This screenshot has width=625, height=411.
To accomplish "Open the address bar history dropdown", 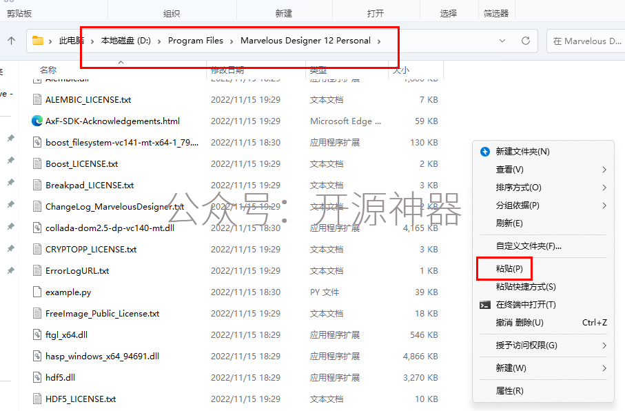I will coord(502,41).
